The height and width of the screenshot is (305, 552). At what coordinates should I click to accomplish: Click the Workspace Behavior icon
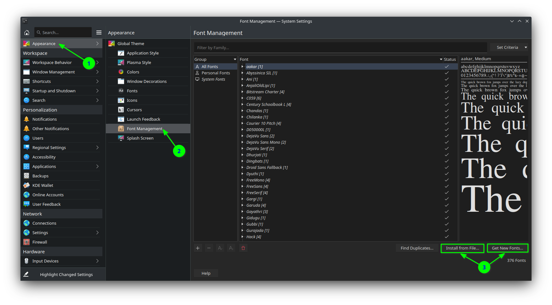tap(26, 62)
